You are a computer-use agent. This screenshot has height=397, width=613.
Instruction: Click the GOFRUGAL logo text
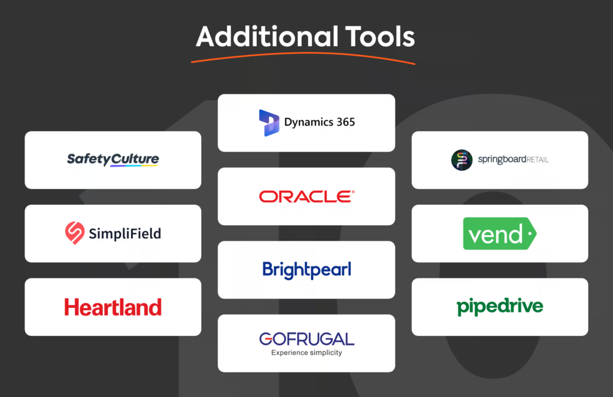click(306, 339)
